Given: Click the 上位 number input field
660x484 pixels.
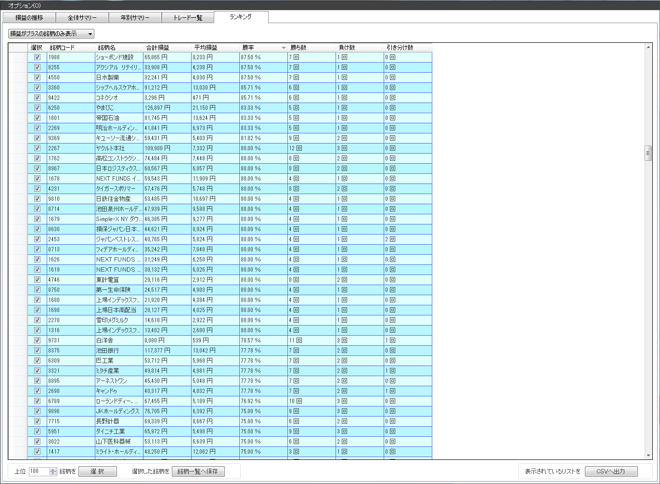Looking at the screenshot, I should 39,471.
